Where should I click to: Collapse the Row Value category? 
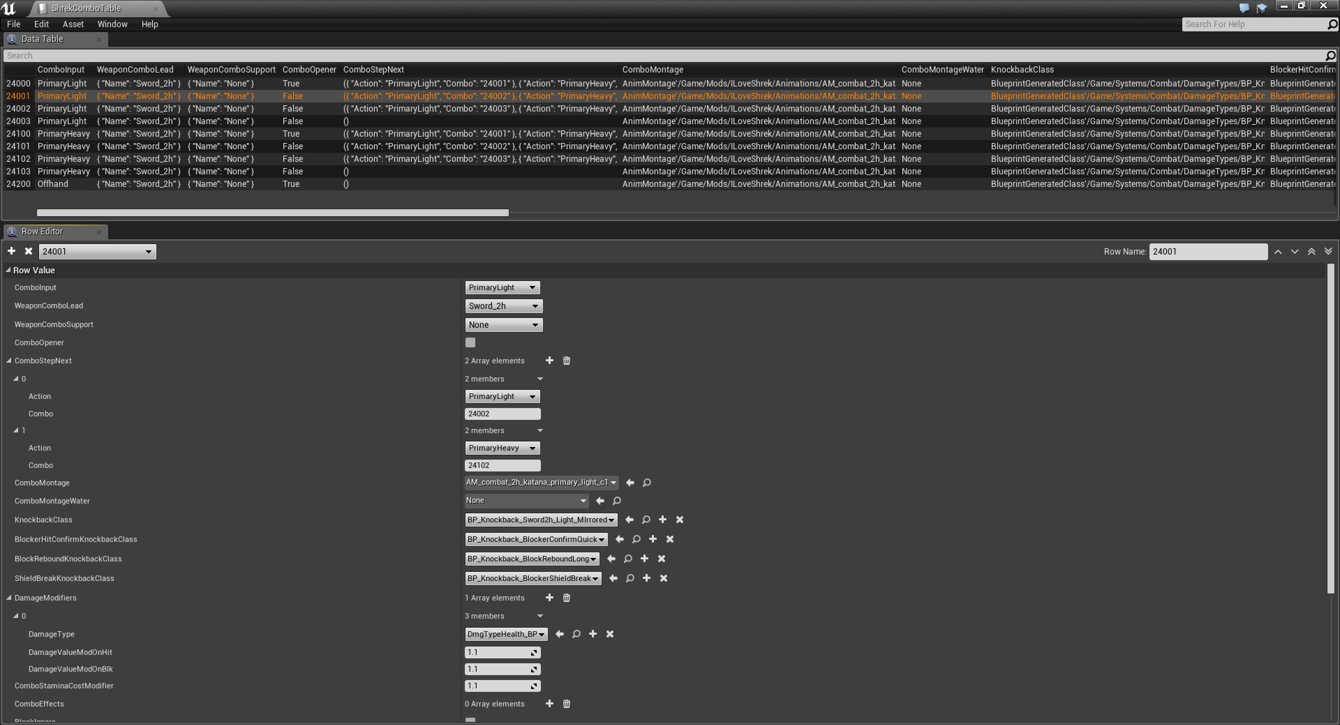coord(8,270)
